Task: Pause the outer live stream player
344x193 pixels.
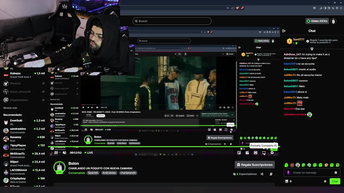Action: pyautogui.click(x=56, y=153)
